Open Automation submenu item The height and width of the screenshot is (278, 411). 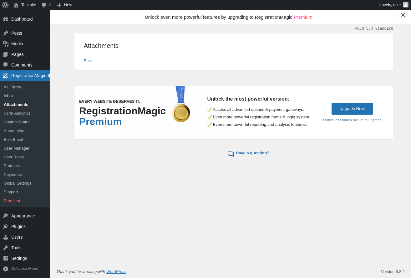point(14,131)
